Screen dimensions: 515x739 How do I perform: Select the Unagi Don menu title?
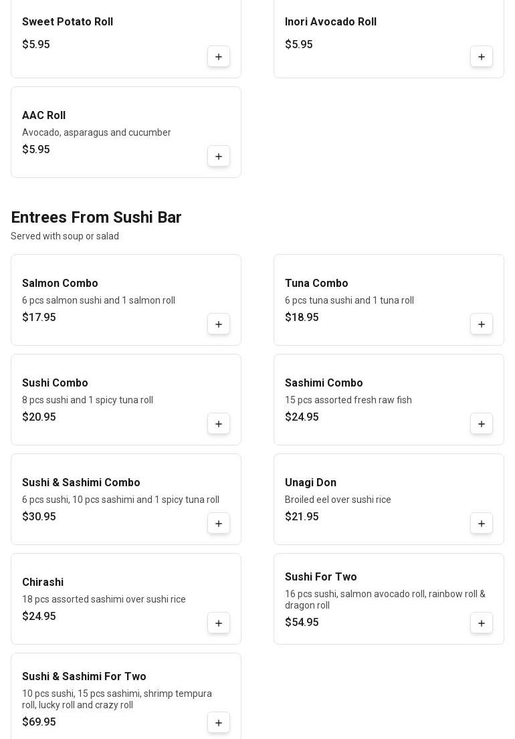coord(310,483)
